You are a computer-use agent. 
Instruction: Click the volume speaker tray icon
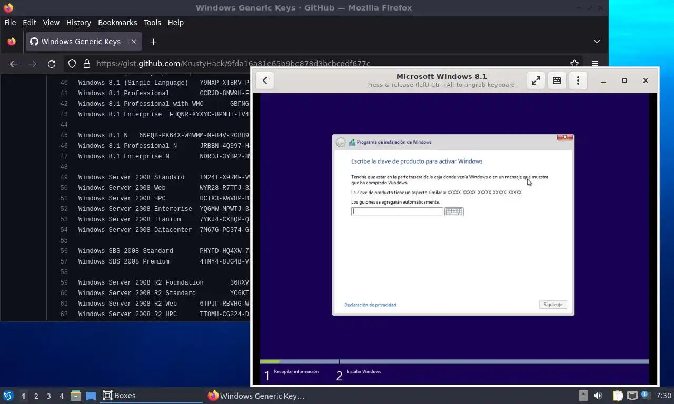click(x=598, y=396)
